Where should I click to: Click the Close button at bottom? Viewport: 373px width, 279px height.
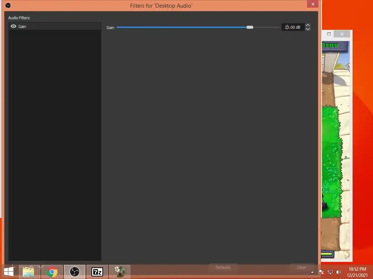302,267
